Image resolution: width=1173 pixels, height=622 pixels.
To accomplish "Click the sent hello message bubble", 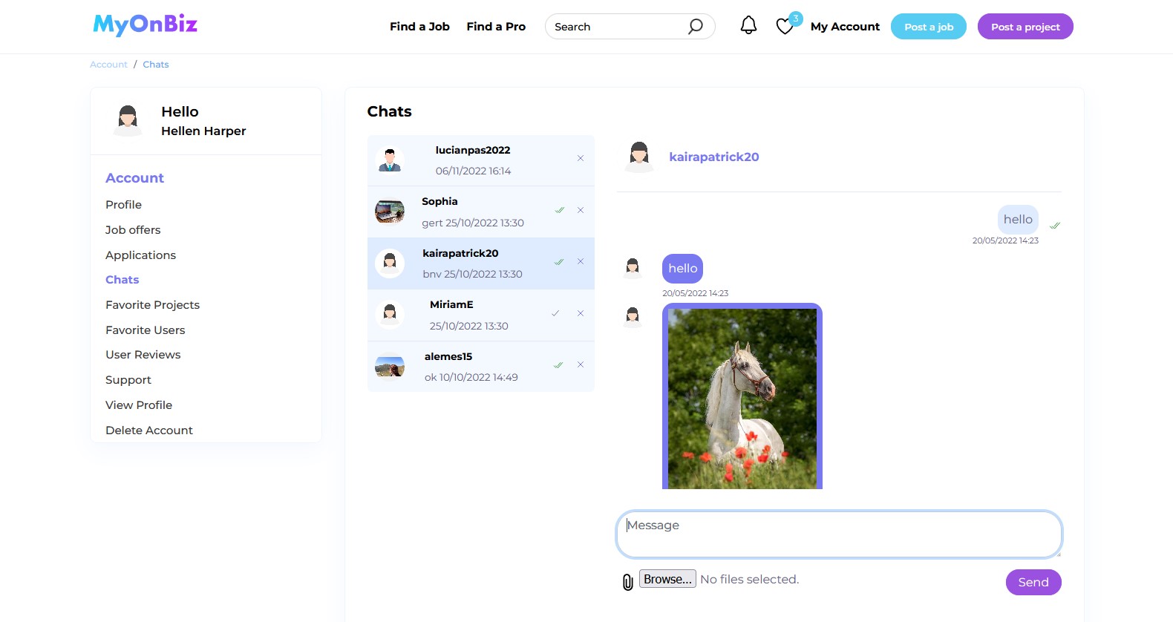I will pos(1018,220).
